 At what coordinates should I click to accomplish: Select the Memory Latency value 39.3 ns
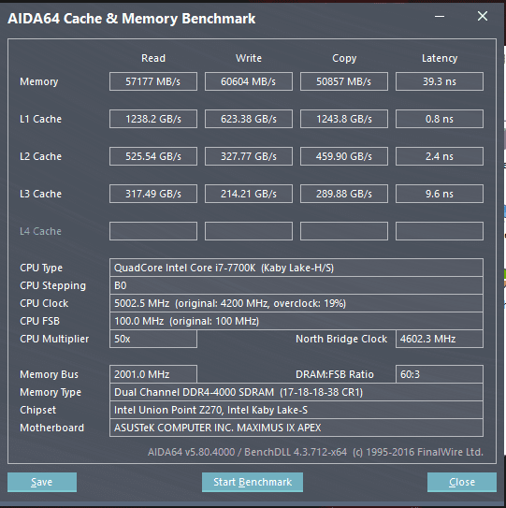click(440, 81)
